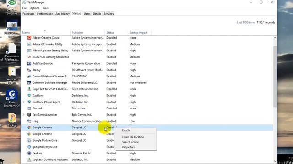Click the Common Software Manager icon
Screen dimensions: 293x164
[x=29, y=83]
